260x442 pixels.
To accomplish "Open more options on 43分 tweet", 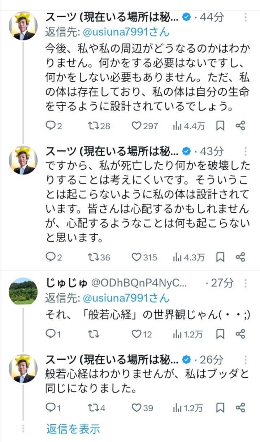I will click(x=245, y=151).
